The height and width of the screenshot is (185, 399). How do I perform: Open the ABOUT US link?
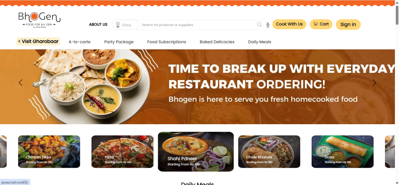98,25
